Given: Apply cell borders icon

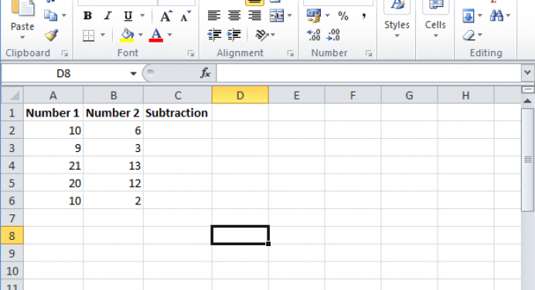Looking at the screenshot, I should pos(89,35).
